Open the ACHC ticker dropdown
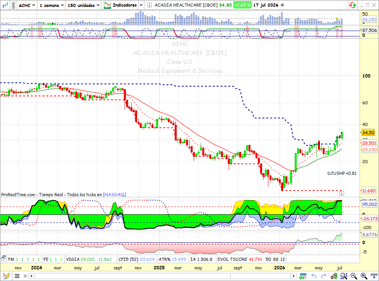The height and width of the screenshot is (281, 379). click(27, 5)
